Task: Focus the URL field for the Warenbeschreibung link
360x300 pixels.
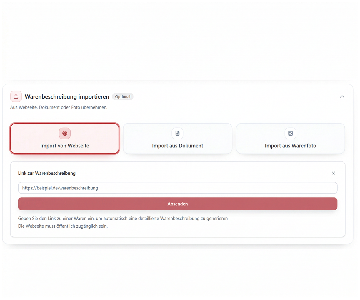Action: pos(177,188)
